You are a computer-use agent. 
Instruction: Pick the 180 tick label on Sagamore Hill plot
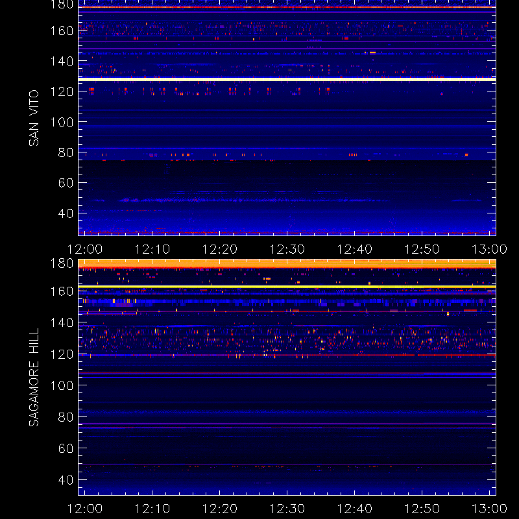tap(62, 263)
